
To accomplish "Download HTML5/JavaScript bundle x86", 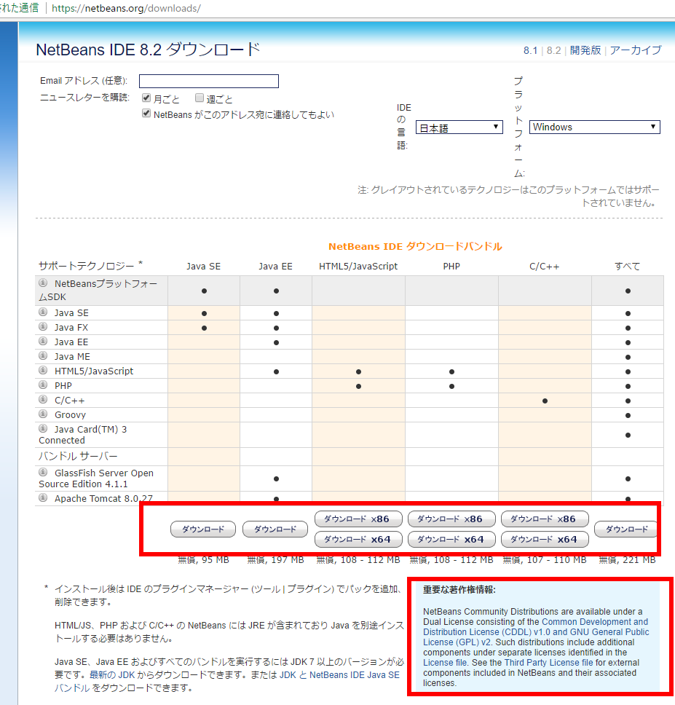I will coord(358,519).
